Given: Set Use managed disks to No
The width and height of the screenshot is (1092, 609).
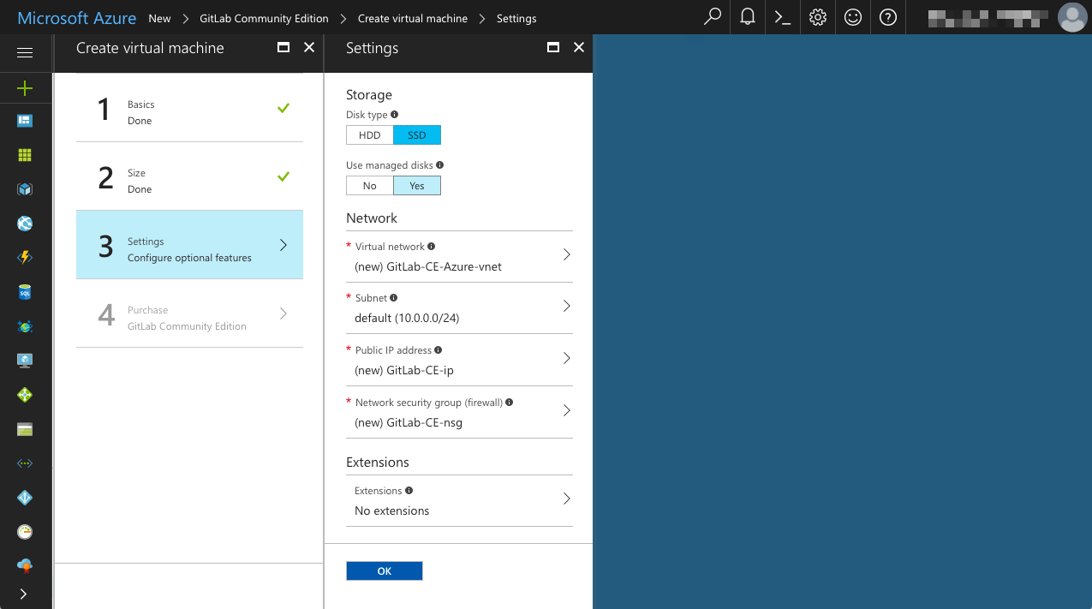Looking at the screenshot, I should [x=369, y=185].
